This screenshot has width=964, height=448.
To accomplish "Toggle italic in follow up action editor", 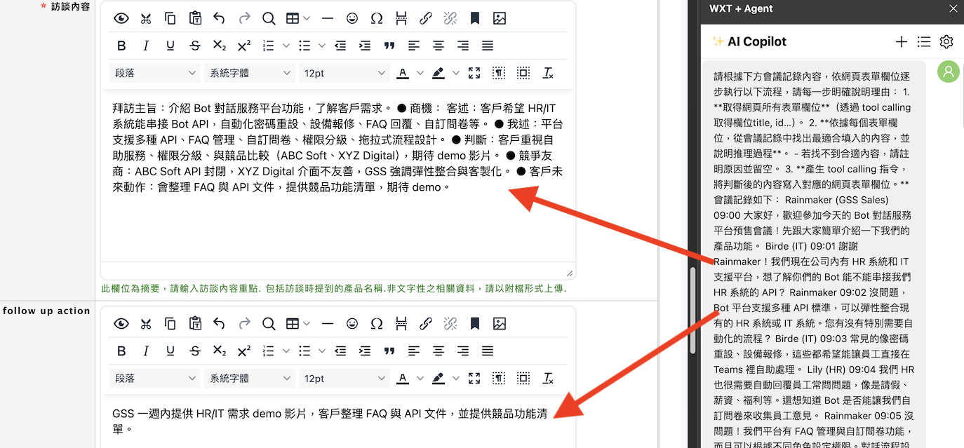I will pyautogui.click(x=146, y=351).
